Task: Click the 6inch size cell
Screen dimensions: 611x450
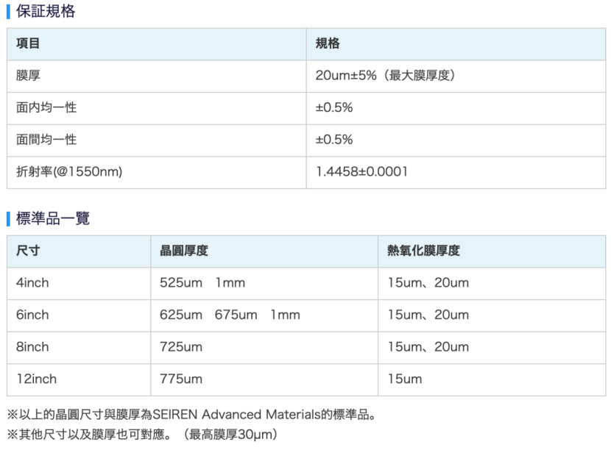Action: pos(32,315)
